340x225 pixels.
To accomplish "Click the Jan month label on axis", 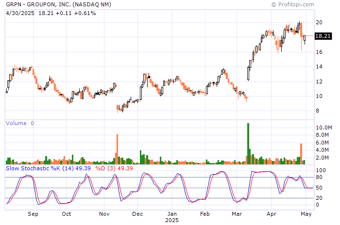I will pyautogui.click(x=172, y=214).
